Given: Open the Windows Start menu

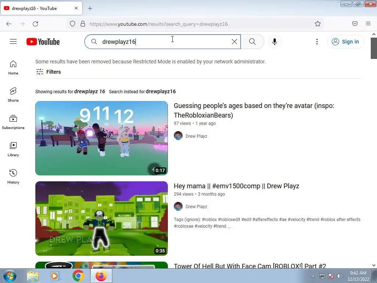Looking at the screenshot, I should (10, 276).
